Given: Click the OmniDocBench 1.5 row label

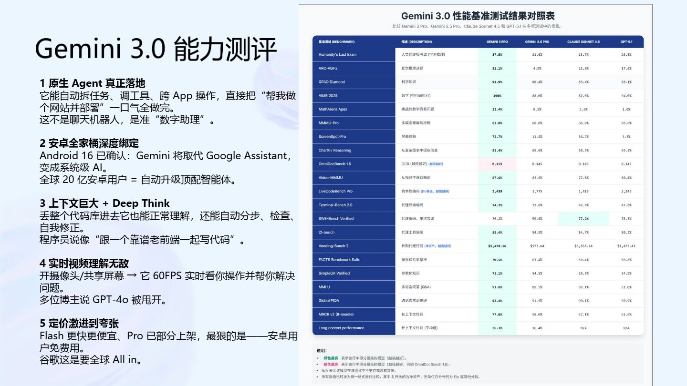Looking at the screenshot, I should (335, 164).
